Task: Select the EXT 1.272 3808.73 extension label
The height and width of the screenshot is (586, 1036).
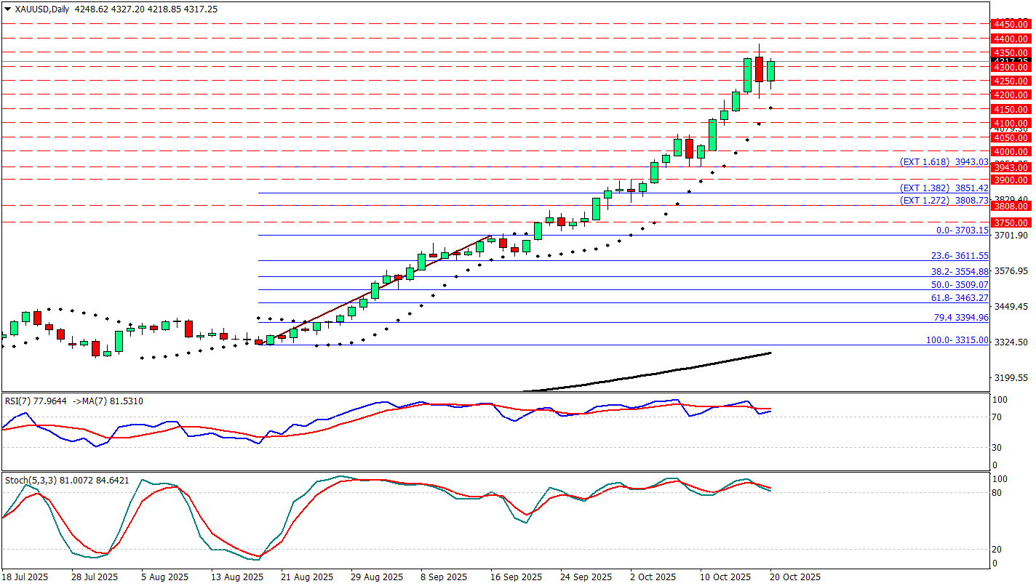Action: (944, 200)
